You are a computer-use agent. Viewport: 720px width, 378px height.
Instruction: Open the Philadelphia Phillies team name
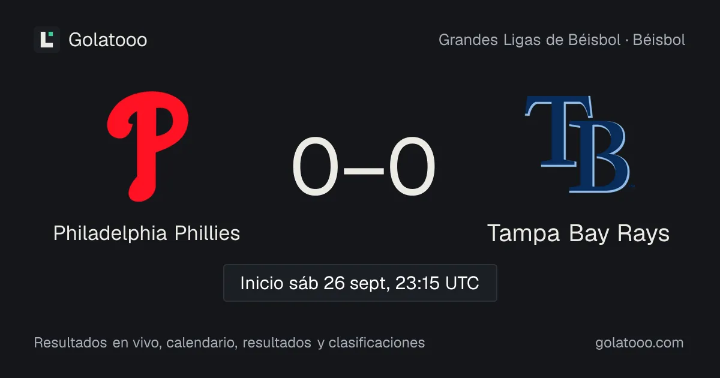pos(147,233)
